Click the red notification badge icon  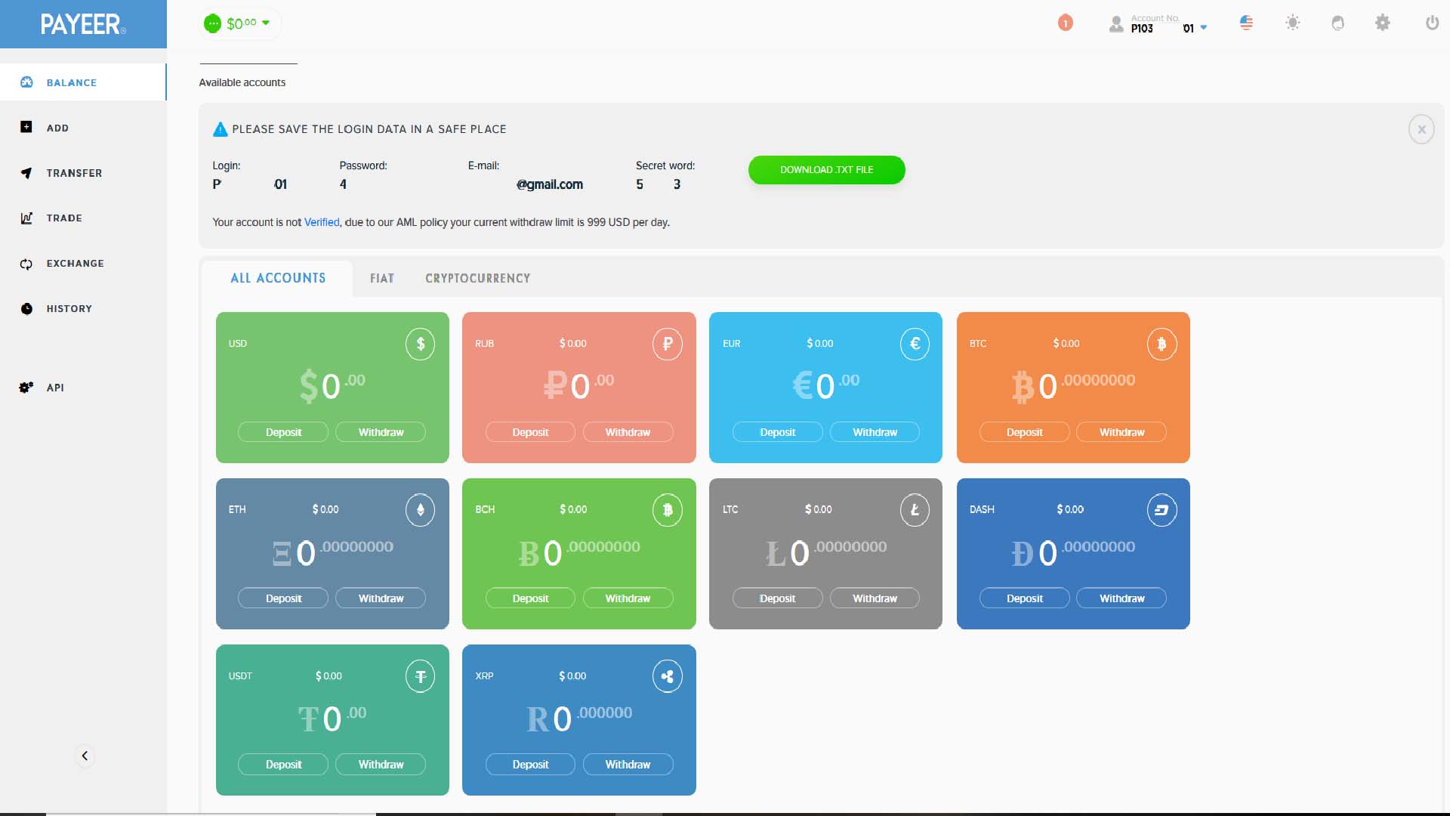point(1065,23)
